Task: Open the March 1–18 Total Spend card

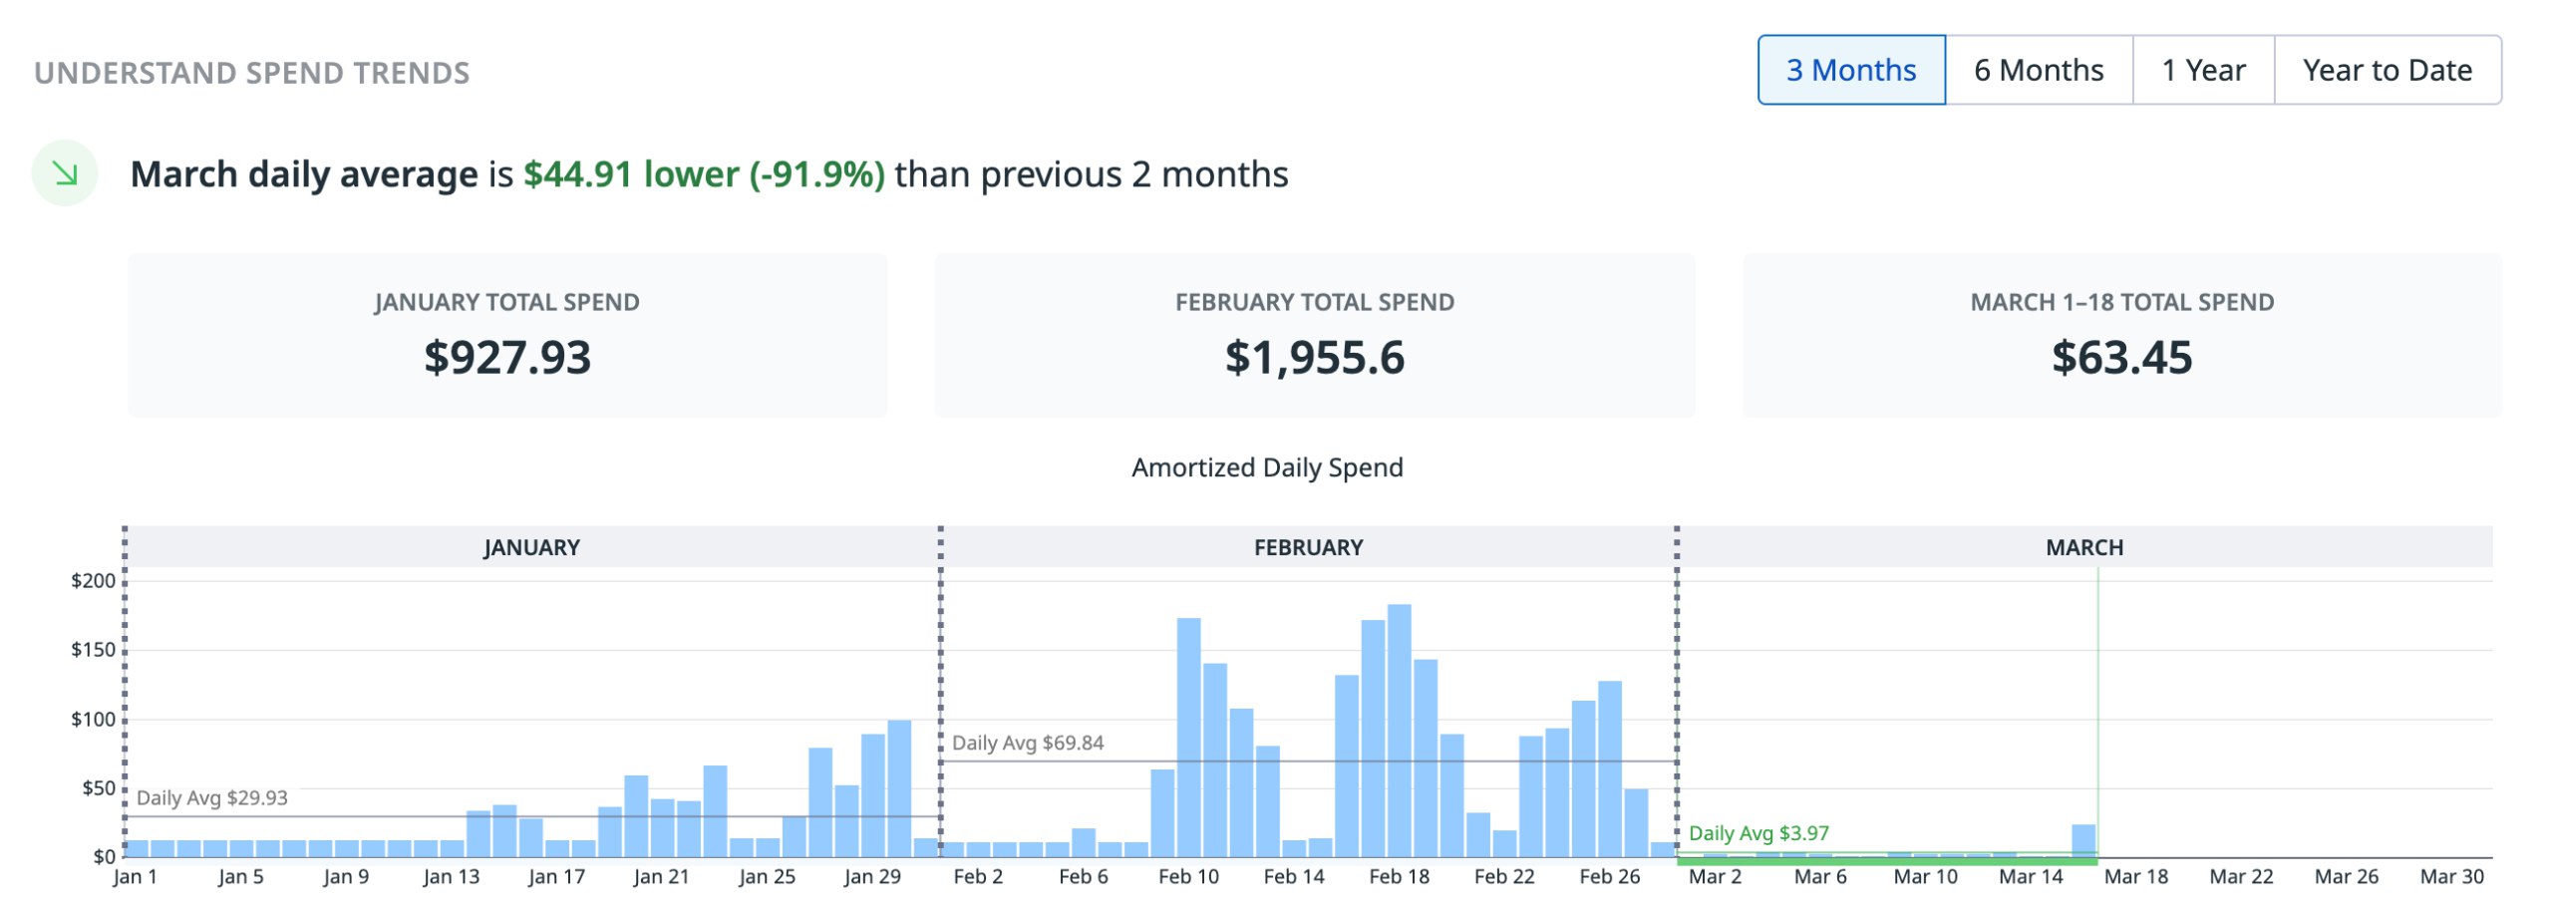Action: point(2121,335)
